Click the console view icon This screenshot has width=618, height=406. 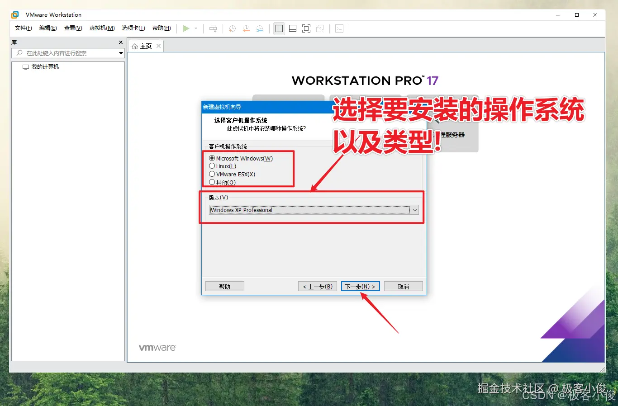point(339,28)
